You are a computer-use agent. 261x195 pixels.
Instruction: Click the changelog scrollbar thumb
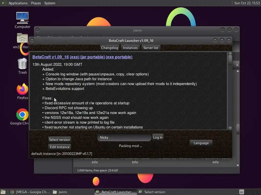tap(230, 59)
